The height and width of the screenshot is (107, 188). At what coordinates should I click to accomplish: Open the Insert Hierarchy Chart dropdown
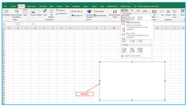128,11
